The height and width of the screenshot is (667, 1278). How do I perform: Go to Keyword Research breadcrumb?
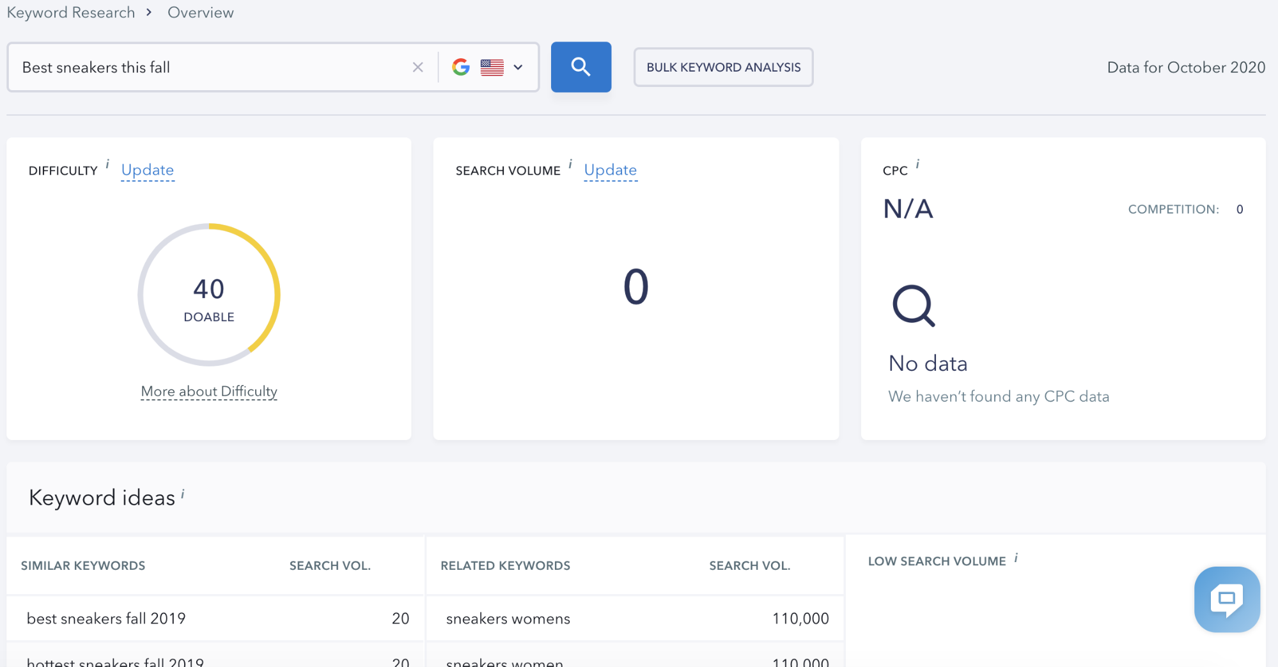click(71, 13)
